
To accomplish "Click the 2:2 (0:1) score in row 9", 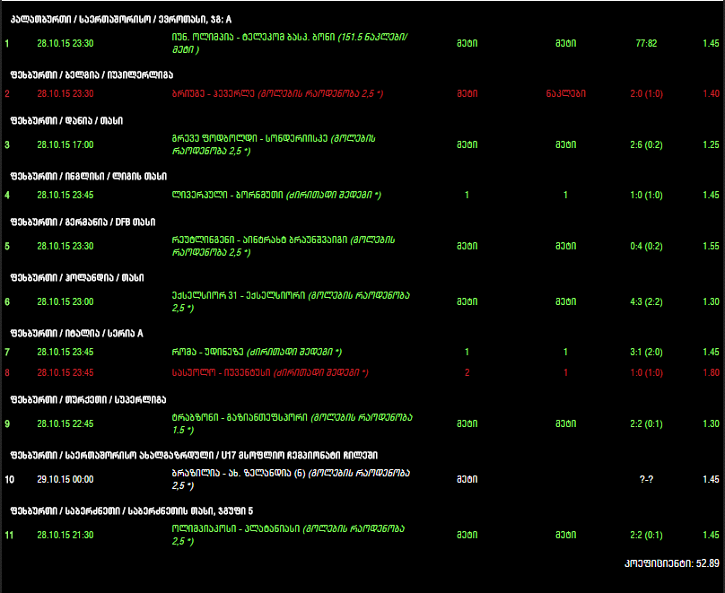I will [x=646, y=423].
